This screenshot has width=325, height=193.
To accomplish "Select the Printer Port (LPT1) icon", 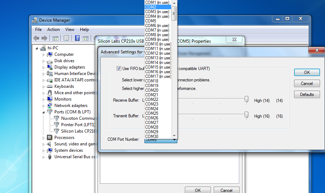I will pyautogui.click(x=57, y=125).
